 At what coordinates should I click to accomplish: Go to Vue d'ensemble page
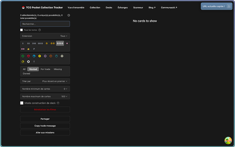(76, 7)
